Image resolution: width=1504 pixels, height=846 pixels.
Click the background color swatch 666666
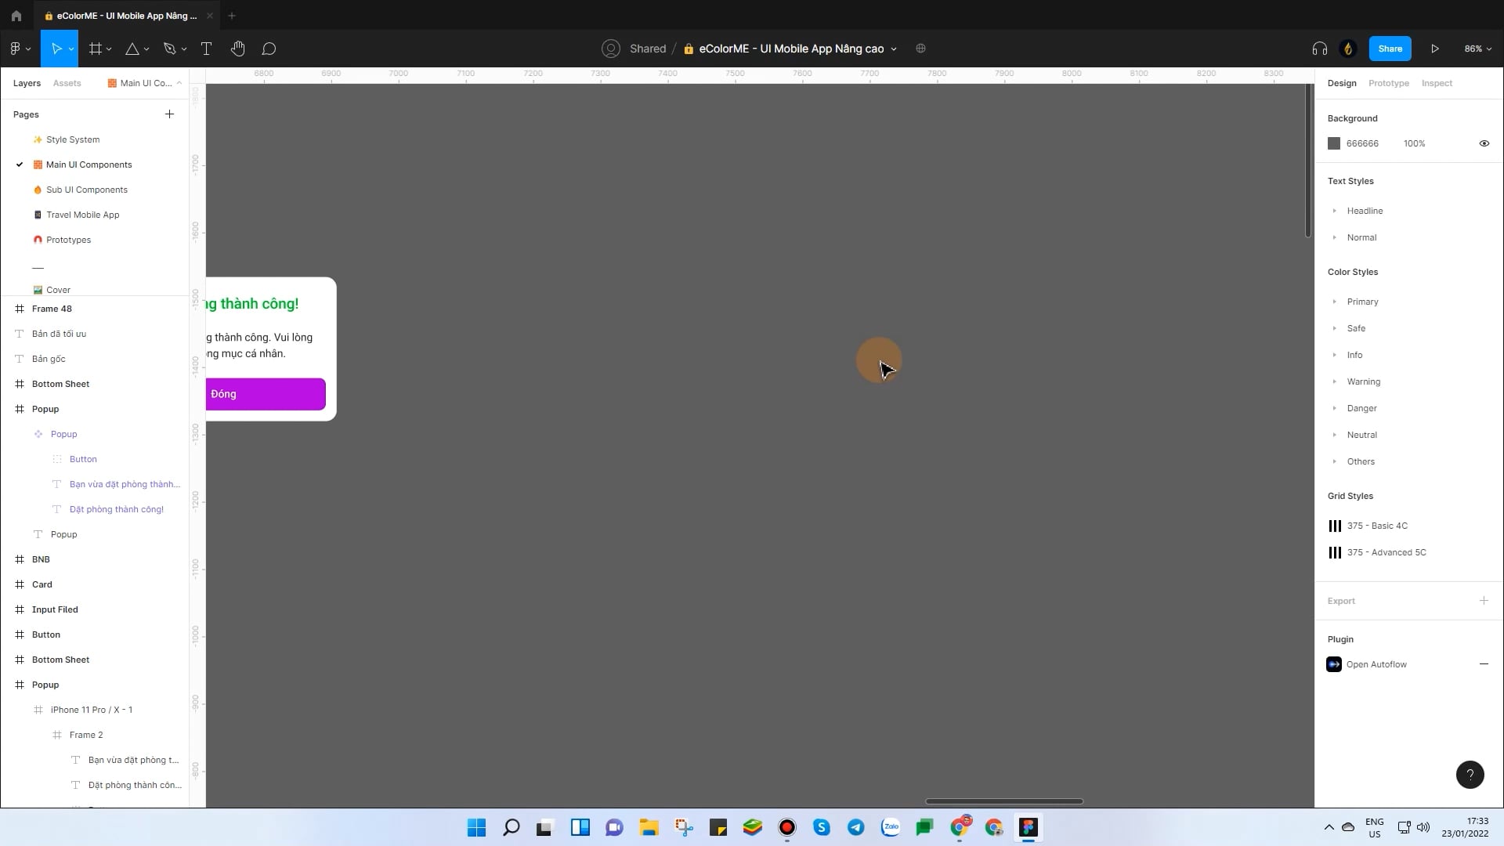(1334, 143)
